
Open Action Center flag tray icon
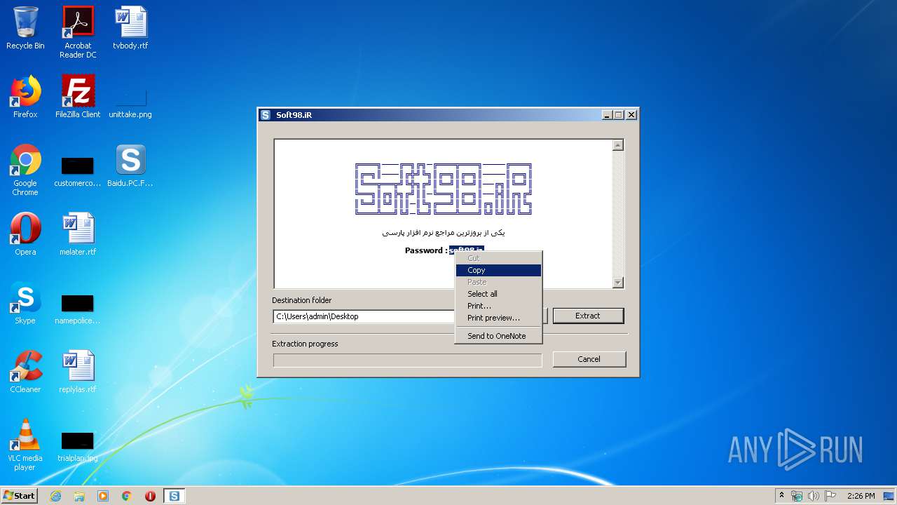[x=830, y=496]
